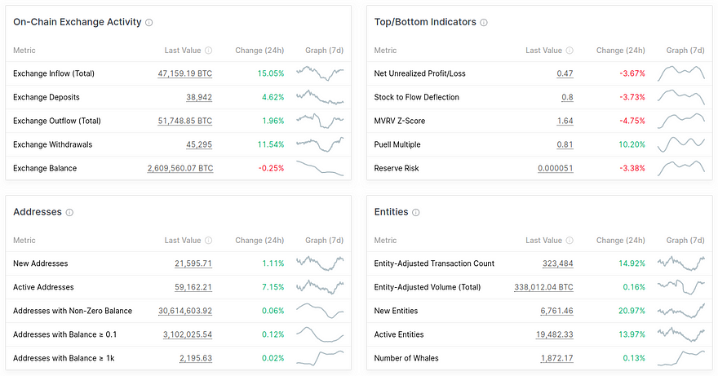Click the Exchange Withdrawals 7d sparkline
The height and width of the screenshot is (376, 718).
click(x=320, y=144)
